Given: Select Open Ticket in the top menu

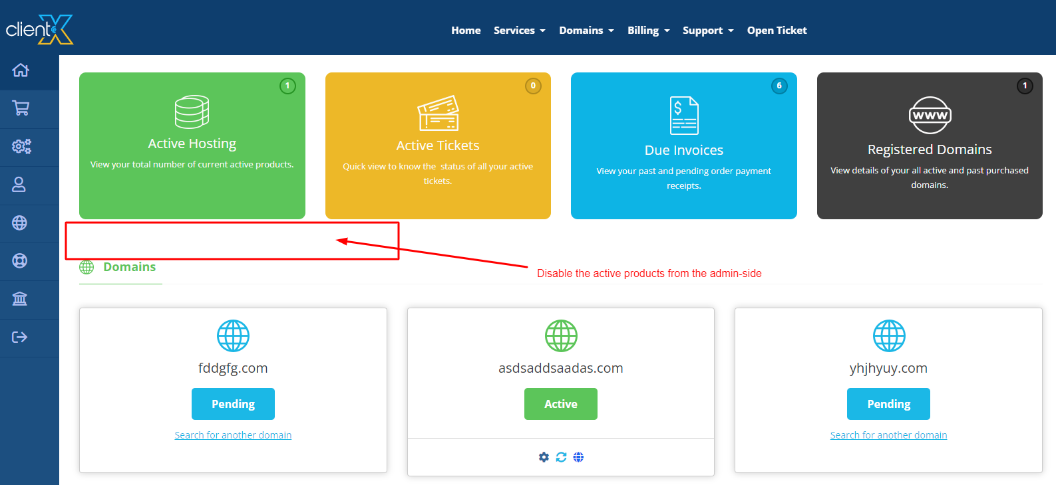Looking at the screenshot, I should (x=777, y=31).
